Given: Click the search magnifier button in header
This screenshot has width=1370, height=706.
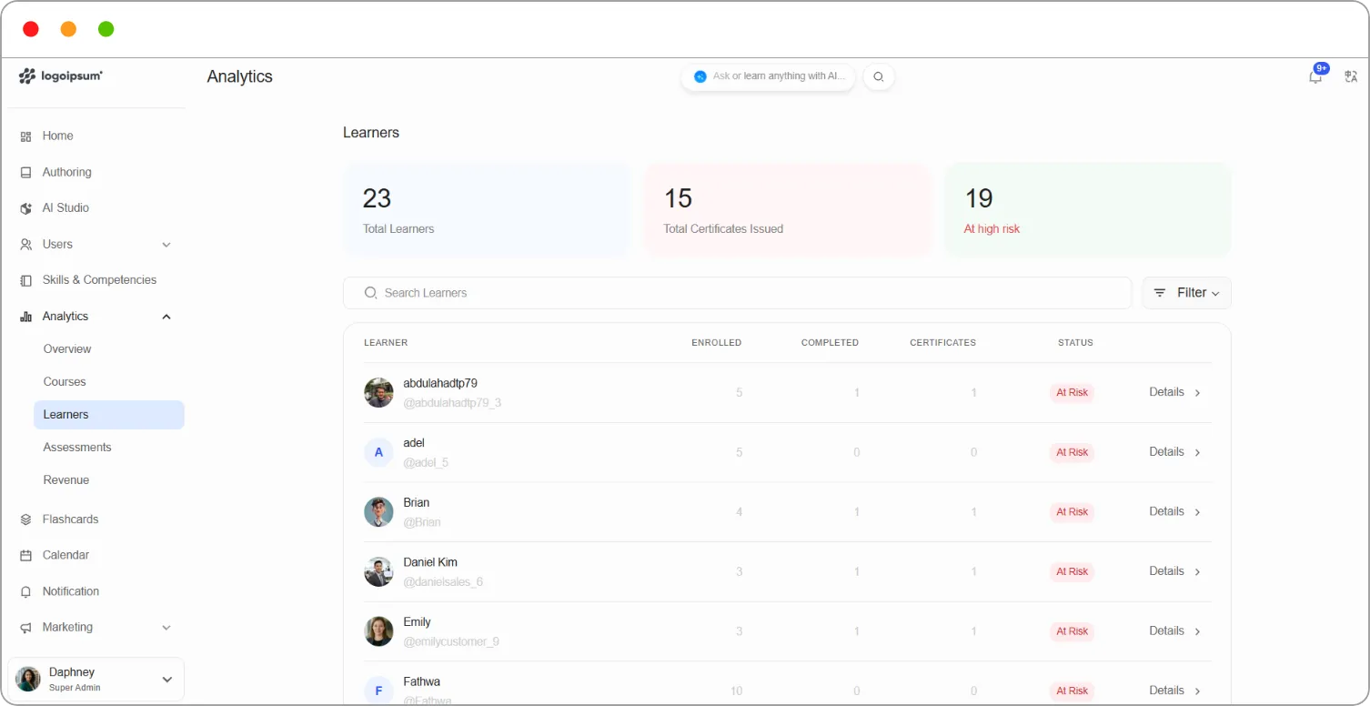Looking at the screenshot, I should (879, 77).
